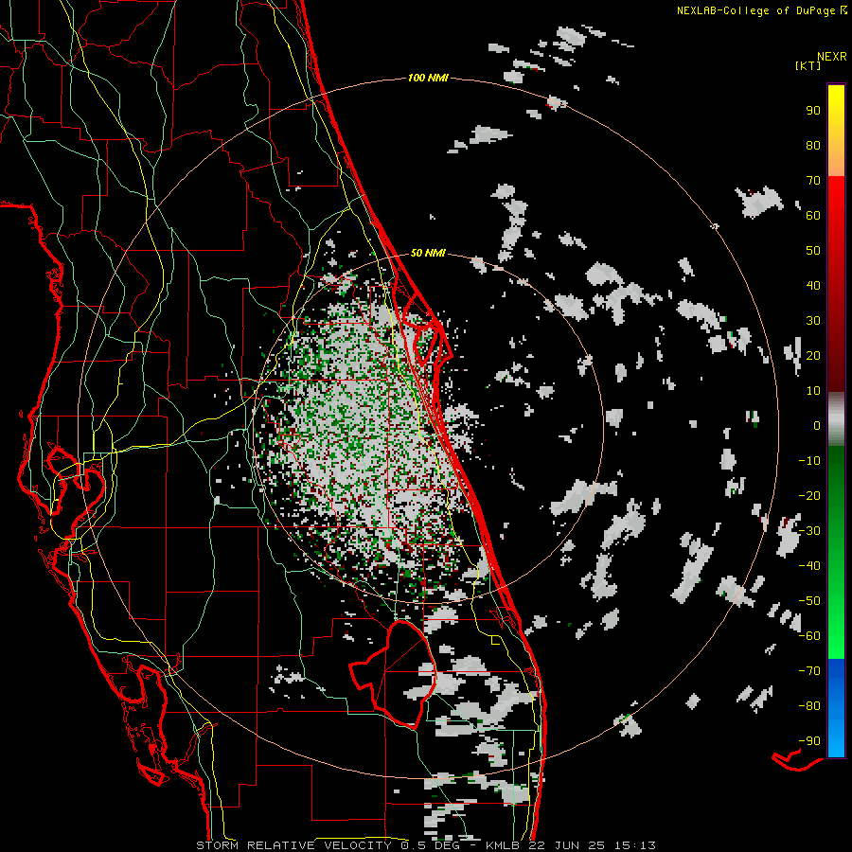Click the 90 value on velocity scale
The image size is (852, 852).
coord(813,111)
